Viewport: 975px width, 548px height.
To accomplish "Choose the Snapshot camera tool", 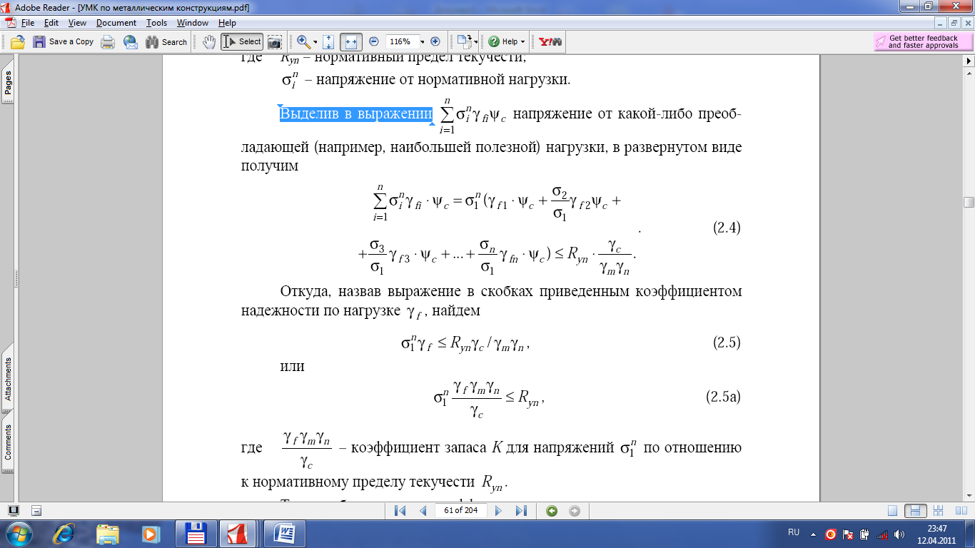I will click(x=275, y=41).
